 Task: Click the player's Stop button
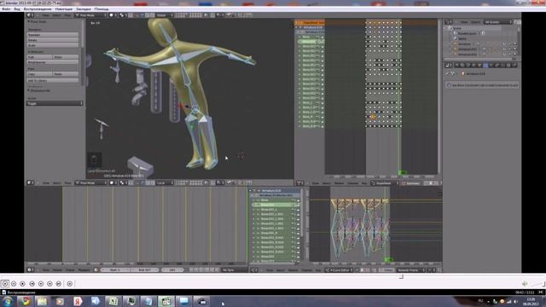click(23, 284)
